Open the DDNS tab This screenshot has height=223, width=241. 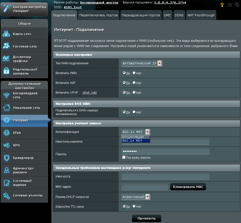tap(179, 15)
